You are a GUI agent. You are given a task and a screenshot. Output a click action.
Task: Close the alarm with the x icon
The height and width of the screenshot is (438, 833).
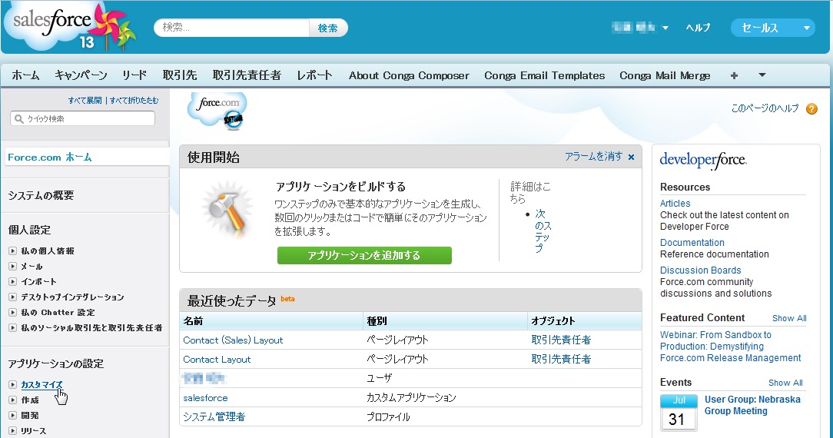(631, 158)
